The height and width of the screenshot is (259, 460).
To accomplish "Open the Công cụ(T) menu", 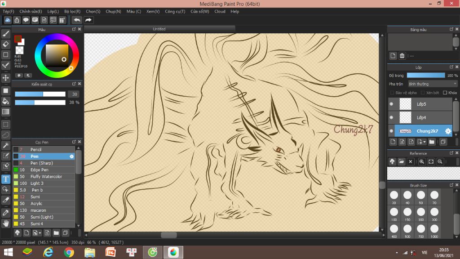I will click(x=175, y=11).
